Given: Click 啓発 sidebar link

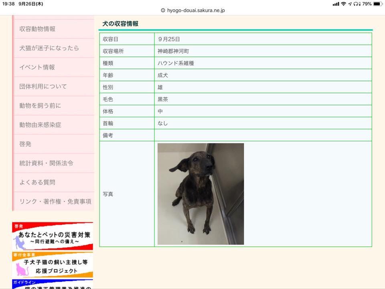Looking at the screenshot, I should tap(54, 144).
